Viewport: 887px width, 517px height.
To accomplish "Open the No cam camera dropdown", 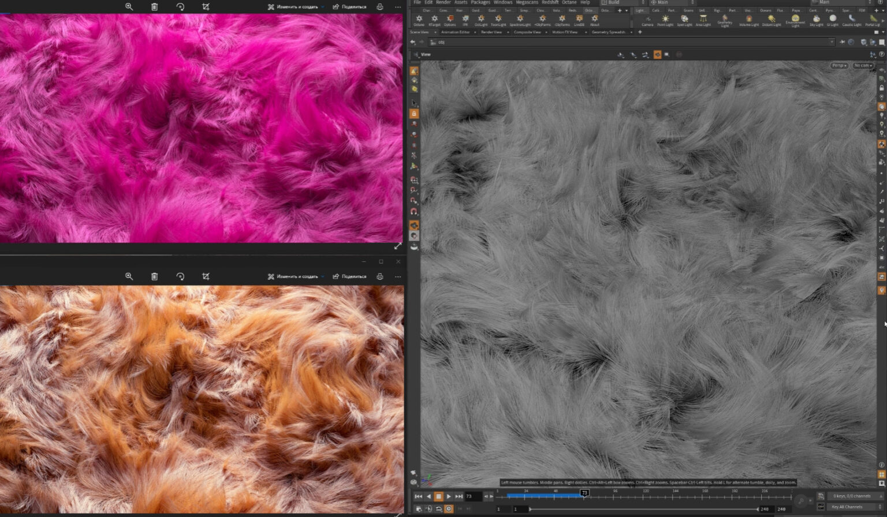I will [863, 65].
